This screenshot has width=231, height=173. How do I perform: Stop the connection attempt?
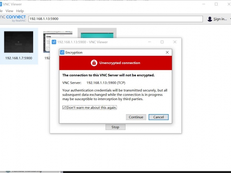115,127
